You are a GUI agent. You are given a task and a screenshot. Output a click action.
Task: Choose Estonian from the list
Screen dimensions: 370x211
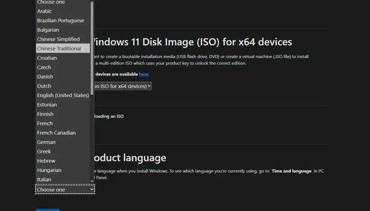(x=63, y=104)
